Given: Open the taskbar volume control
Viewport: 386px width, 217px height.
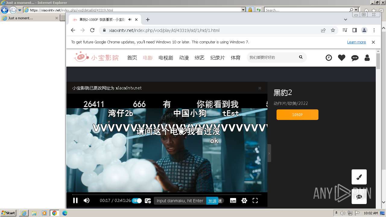Looking at the screenshot, I should 343,213.
